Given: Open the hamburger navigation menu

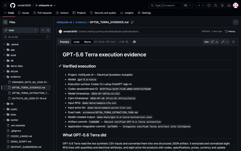Looking at the screenshot, I should (5, 5).
